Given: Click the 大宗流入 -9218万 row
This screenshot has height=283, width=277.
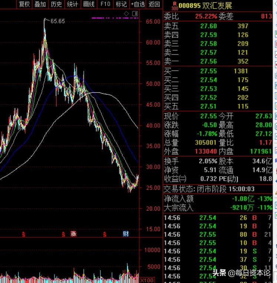Looking at the screenshot, I should point(218,208).
